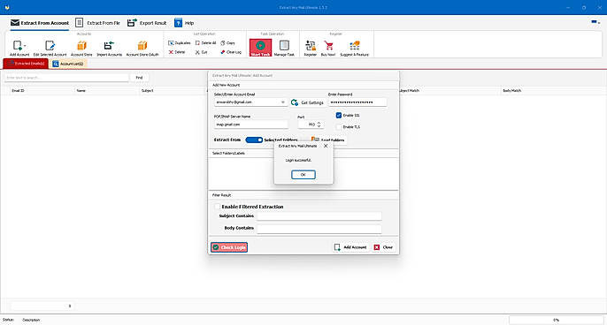Click the Clear Log operation

pyautogui.click(x=231, y=52)
